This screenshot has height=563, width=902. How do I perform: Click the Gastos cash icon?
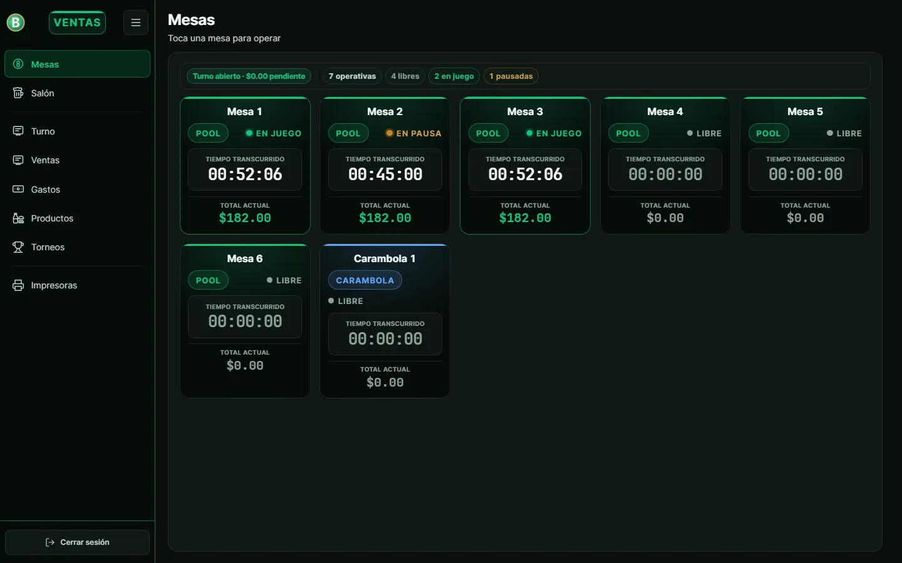(18, 189)
